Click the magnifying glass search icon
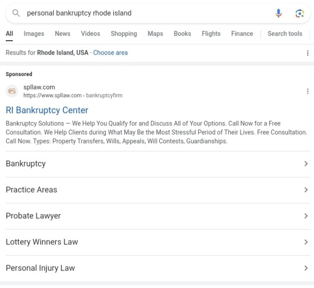The image size is (314, 288). [16, 13]
